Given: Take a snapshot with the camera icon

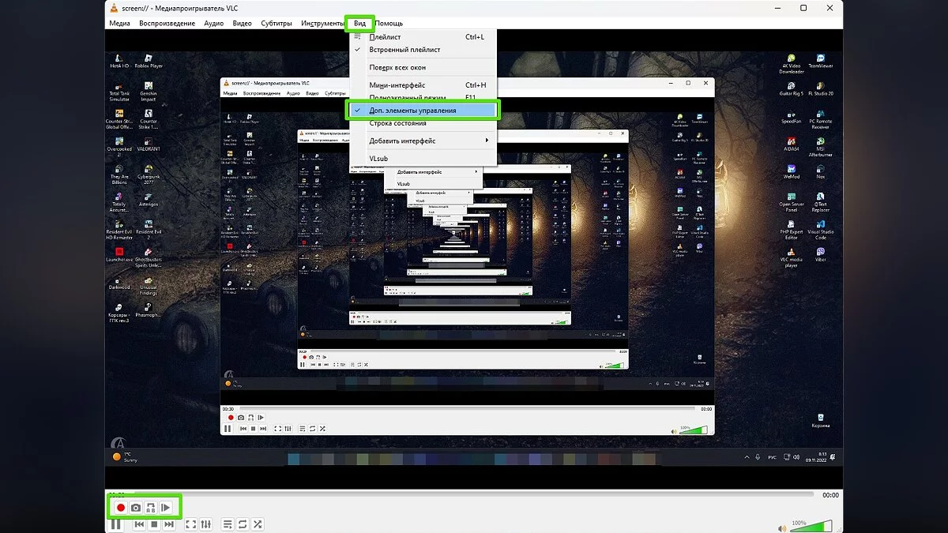Looking at the screenshot, I should click(136, 508).
